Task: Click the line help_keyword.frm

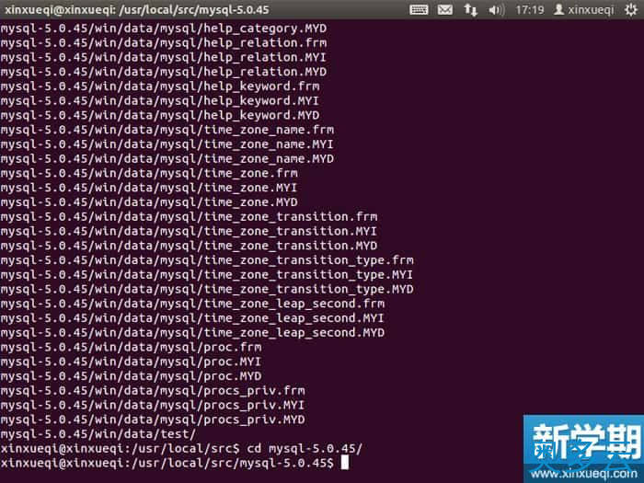Action: pyautogui.click(x=160, y=86)
